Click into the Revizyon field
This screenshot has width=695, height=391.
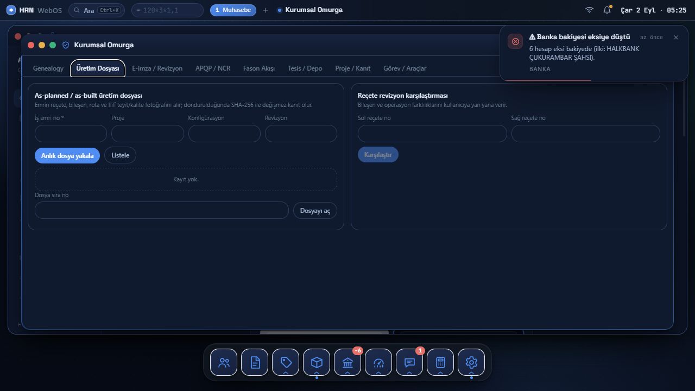301,134
